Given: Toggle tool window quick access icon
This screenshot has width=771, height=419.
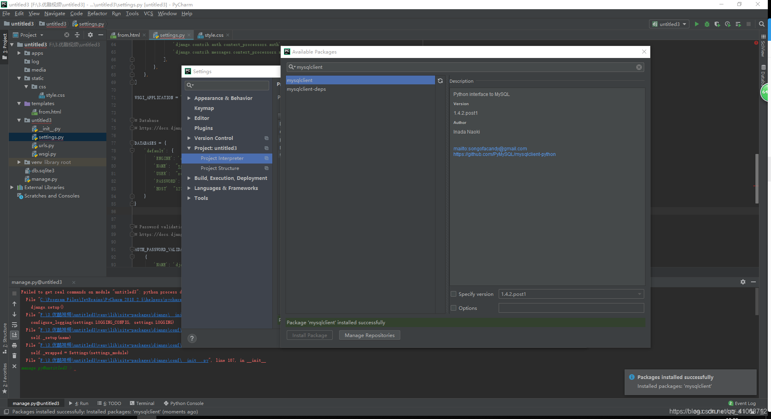Looking at the screenshot, I should click(6, 412).
